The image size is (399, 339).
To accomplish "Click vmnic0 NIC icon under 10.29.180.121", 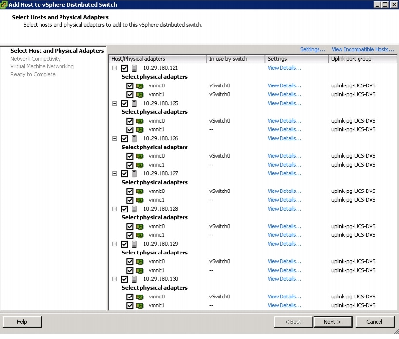I will 140,86.
